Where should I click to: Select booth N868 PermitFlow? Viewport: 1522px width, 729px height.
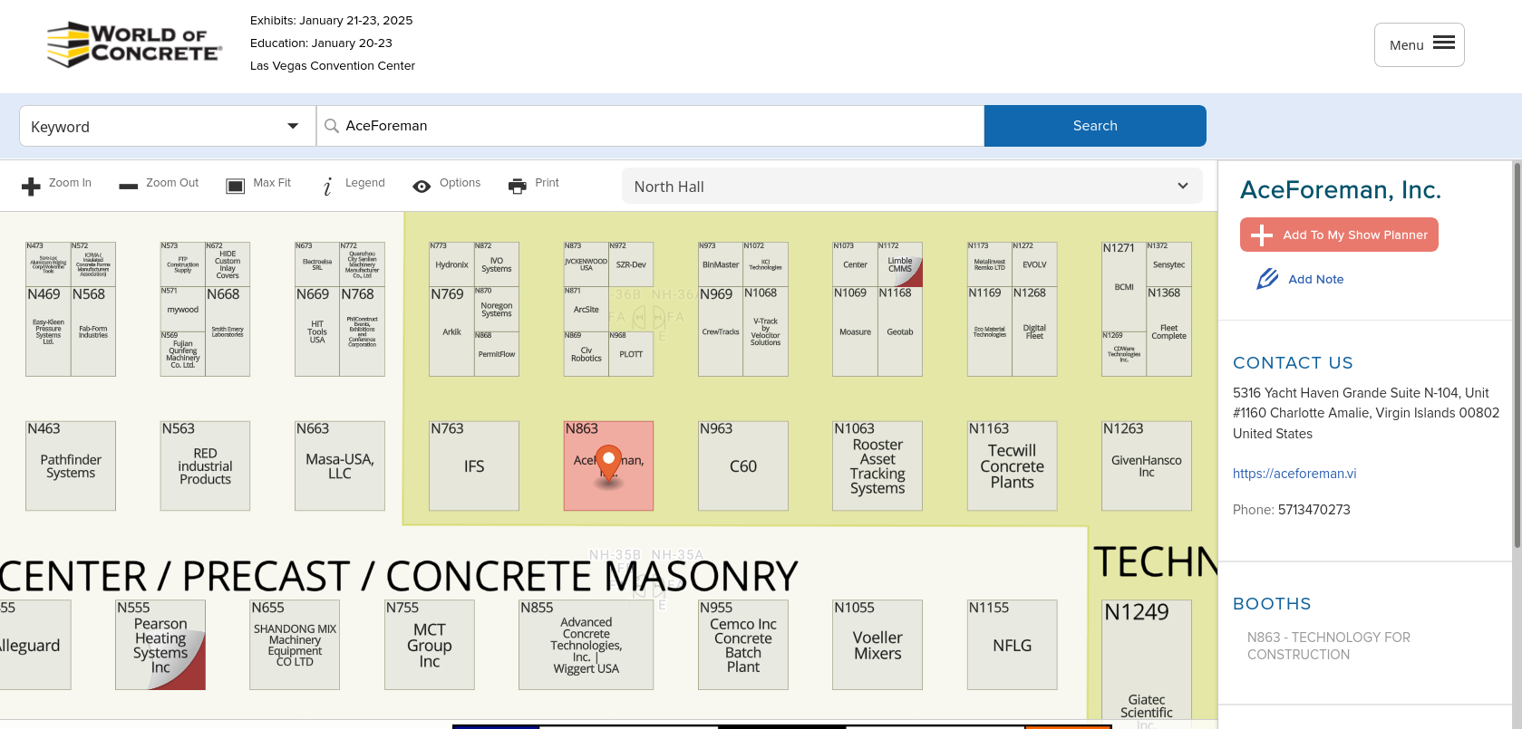(x=497, y=354)
